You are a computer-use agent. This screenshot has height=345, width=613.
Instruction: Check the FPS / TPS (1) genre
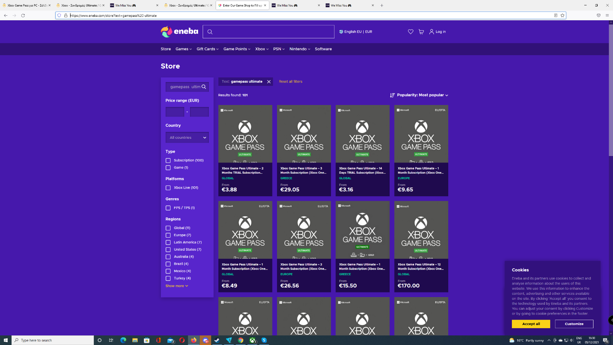pyautogui.click(x=168, y=208)
